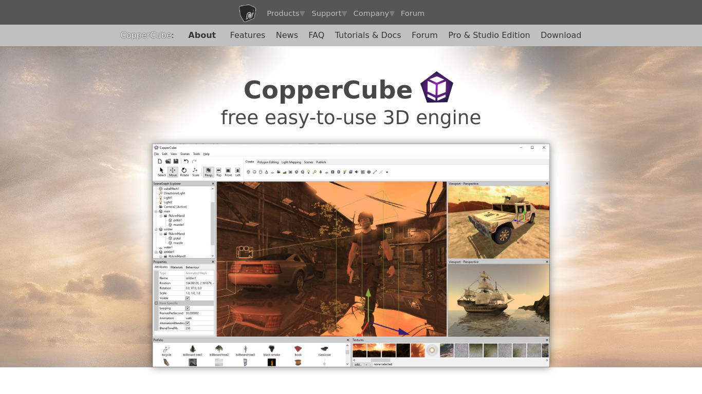Screen dimensions: 702x394
Task: Click the Undo arrow icon
Action: [x=186, y=161]
